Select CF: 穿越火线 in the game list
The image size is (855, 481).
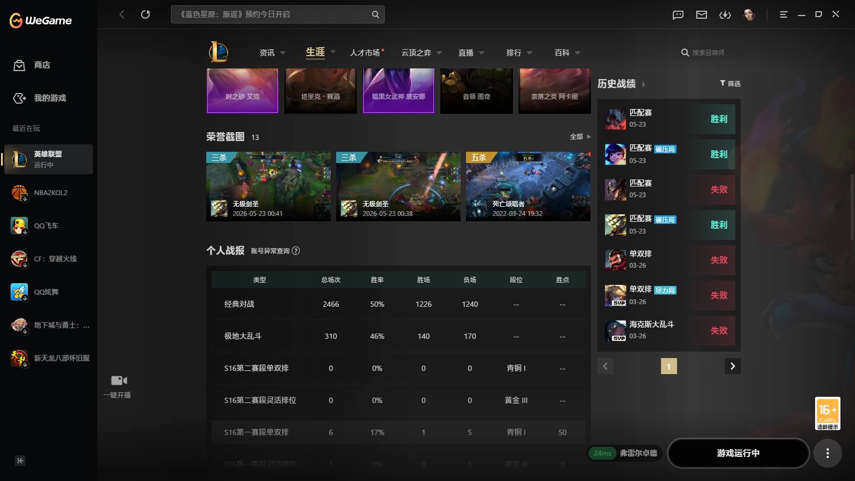(x=49, y=259)
